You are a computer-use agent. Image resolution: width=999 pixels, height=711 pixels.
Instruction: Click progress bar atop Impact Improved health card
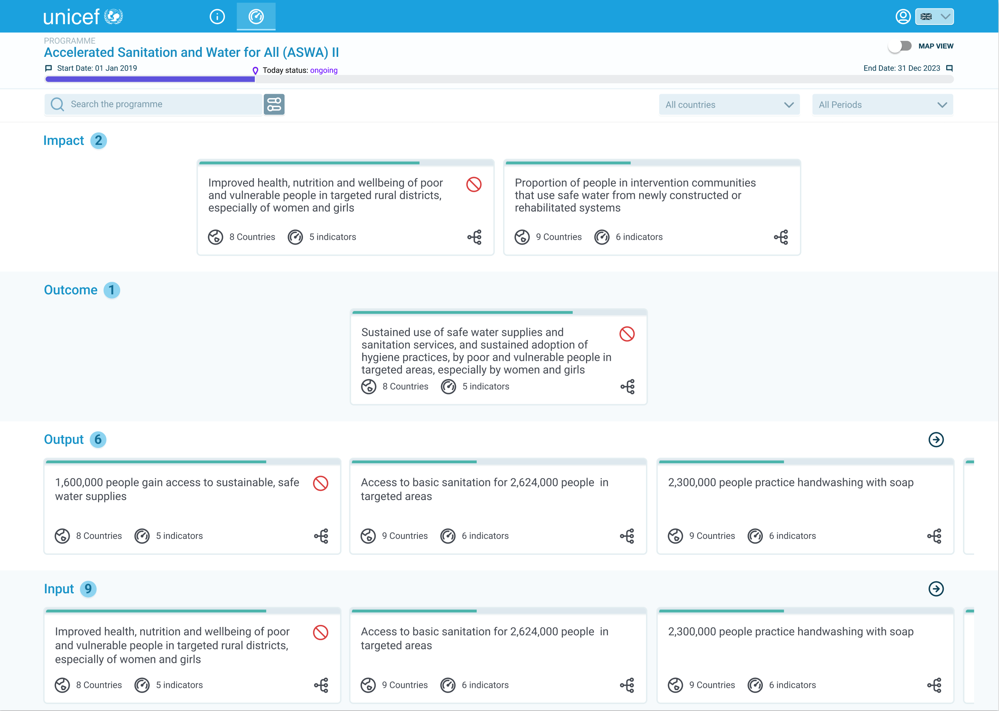pos(346,163)
